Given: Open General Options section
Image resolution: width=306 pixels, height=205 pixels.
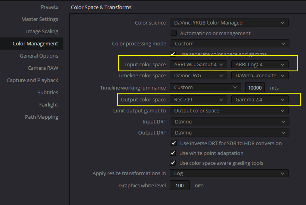Looking at the screenshot, I should coord(39,56).
